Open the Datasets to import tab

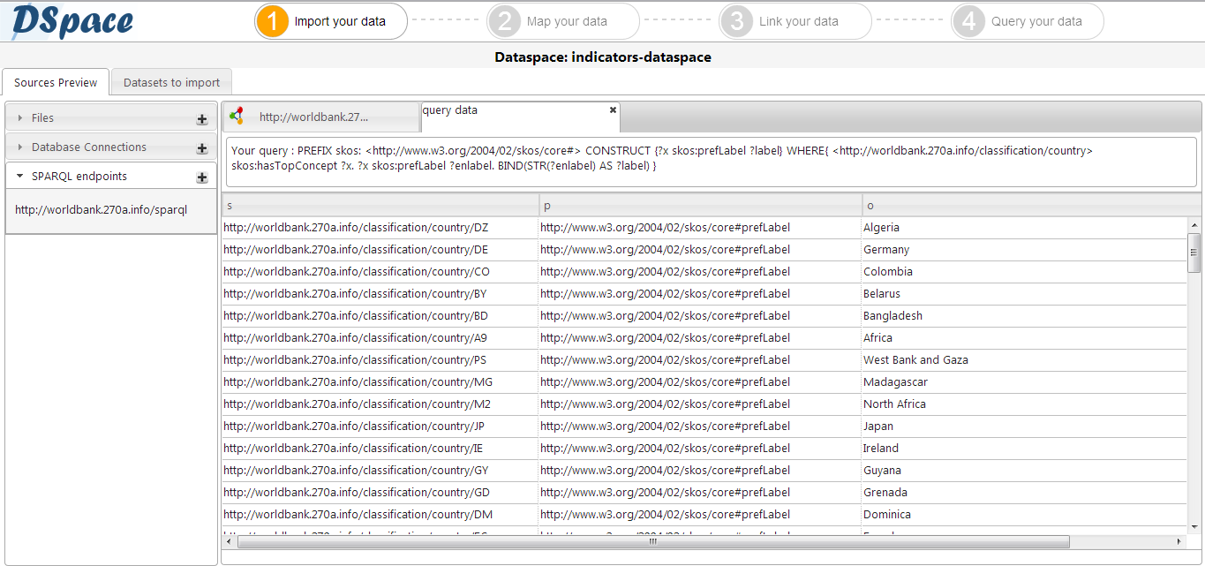click(171, 82)
